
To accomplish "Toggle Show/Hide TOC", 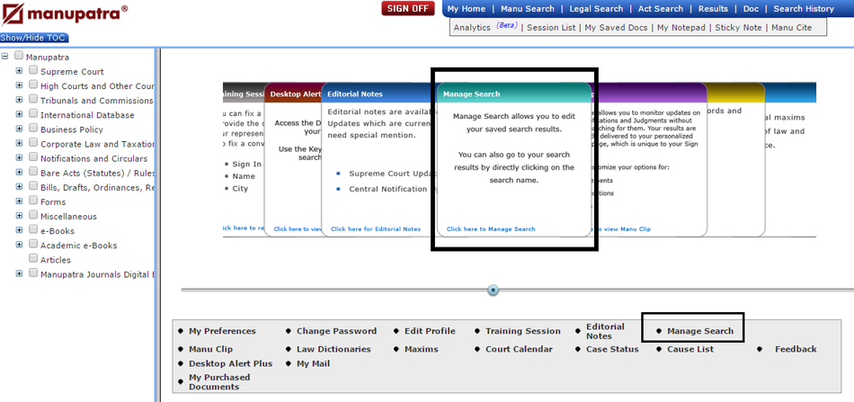I will [x=34, y=38].
